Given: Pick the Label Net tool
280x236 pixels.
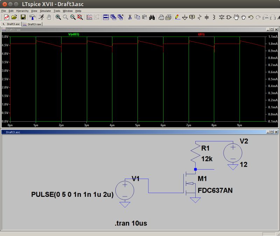Looking at the screenshot, I should tap(192, 16).
